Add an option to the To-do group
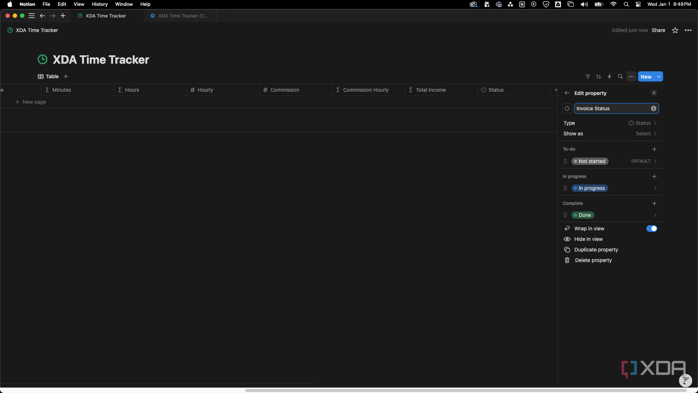 [x=654, y=149]
